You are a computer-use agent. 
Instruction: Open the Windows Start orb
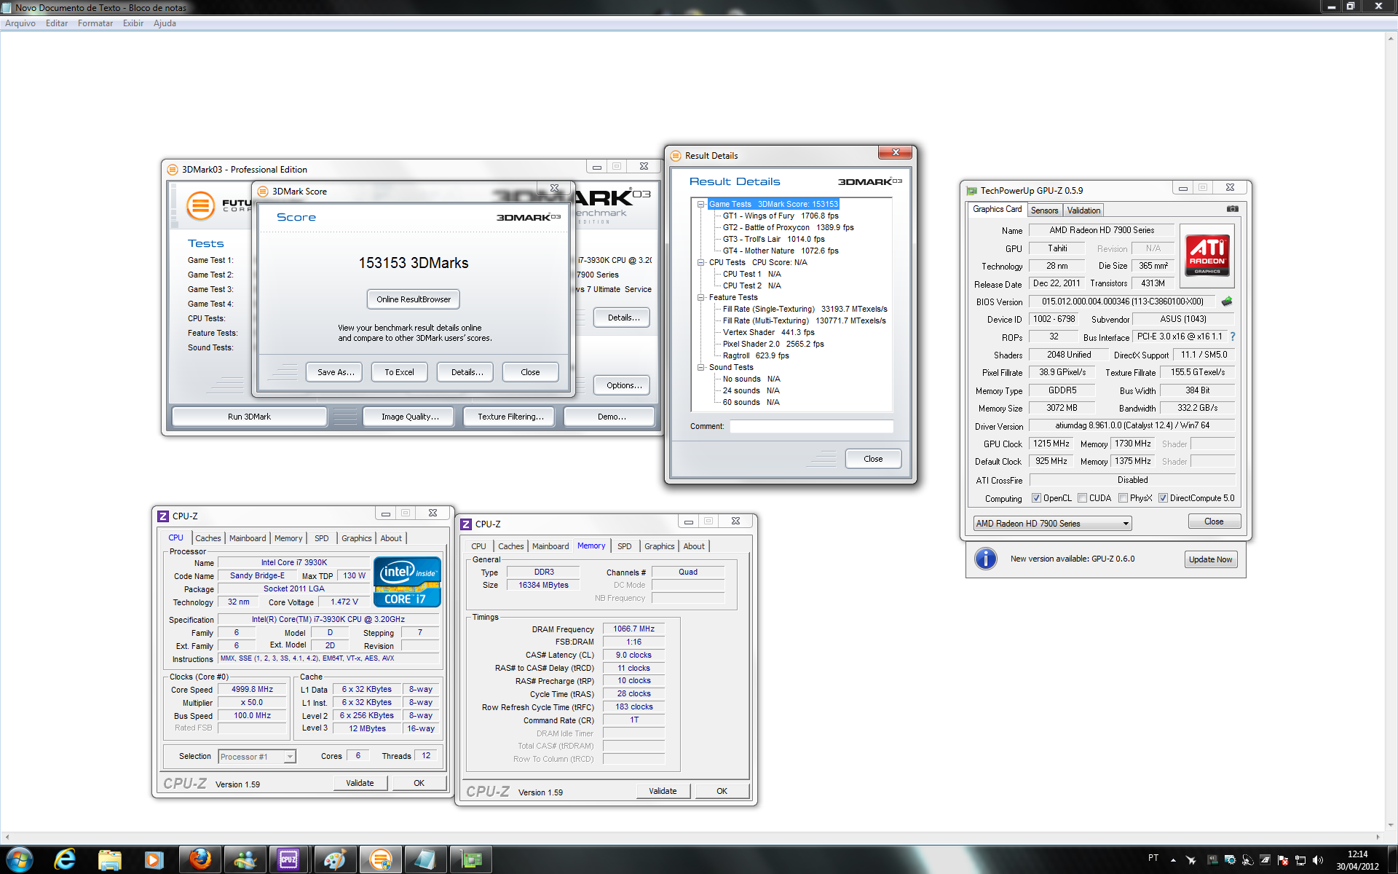click(20, 859)
